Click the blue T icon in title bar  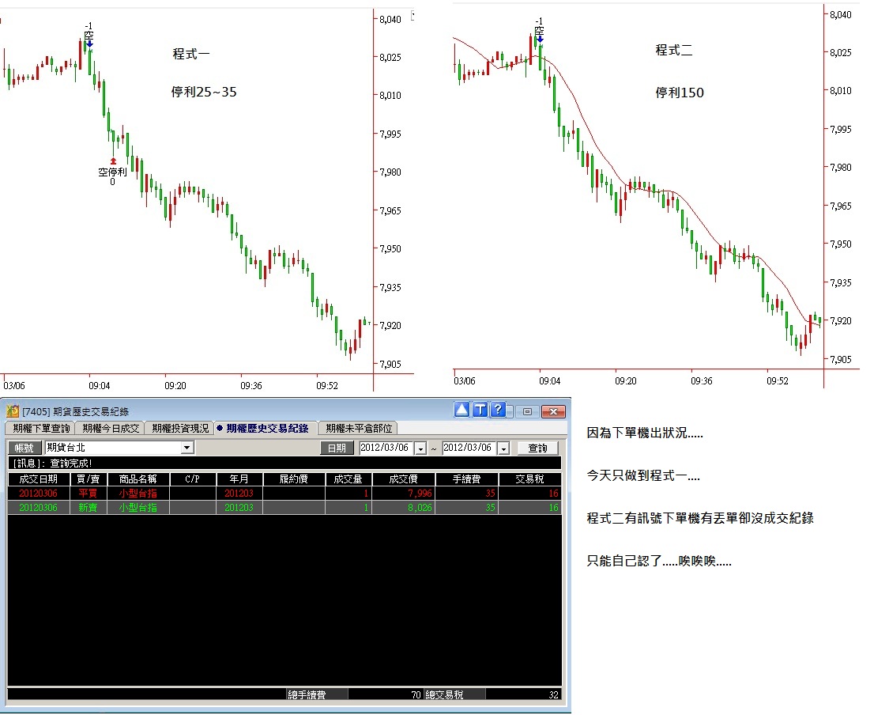480,410
